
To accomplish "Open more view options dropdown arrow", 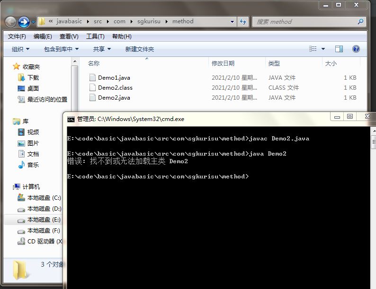I will click(323, 49).
